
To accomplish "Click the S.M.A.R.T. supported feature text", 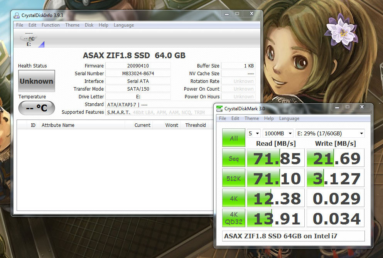I will coord(118,112).
